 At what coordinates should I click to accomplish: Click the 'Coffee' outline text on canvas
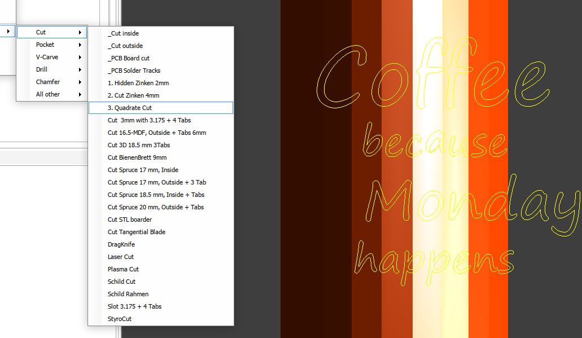(x=433, y=73)
